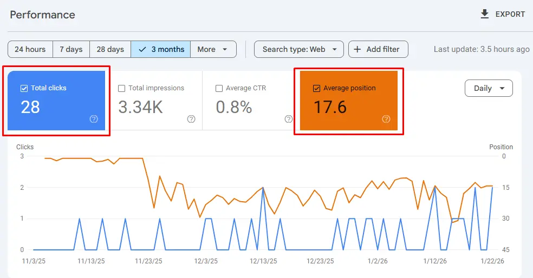Click the Last update: 3.5 hours ago text
This screenshot has width=533, height=278.
click(x=482, y=49)
